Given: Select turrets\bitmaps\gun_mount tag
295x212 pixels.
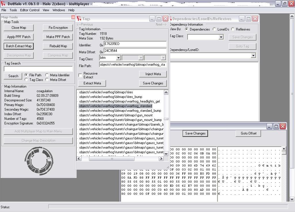Looking at the screenshot, I should [116, 115].
